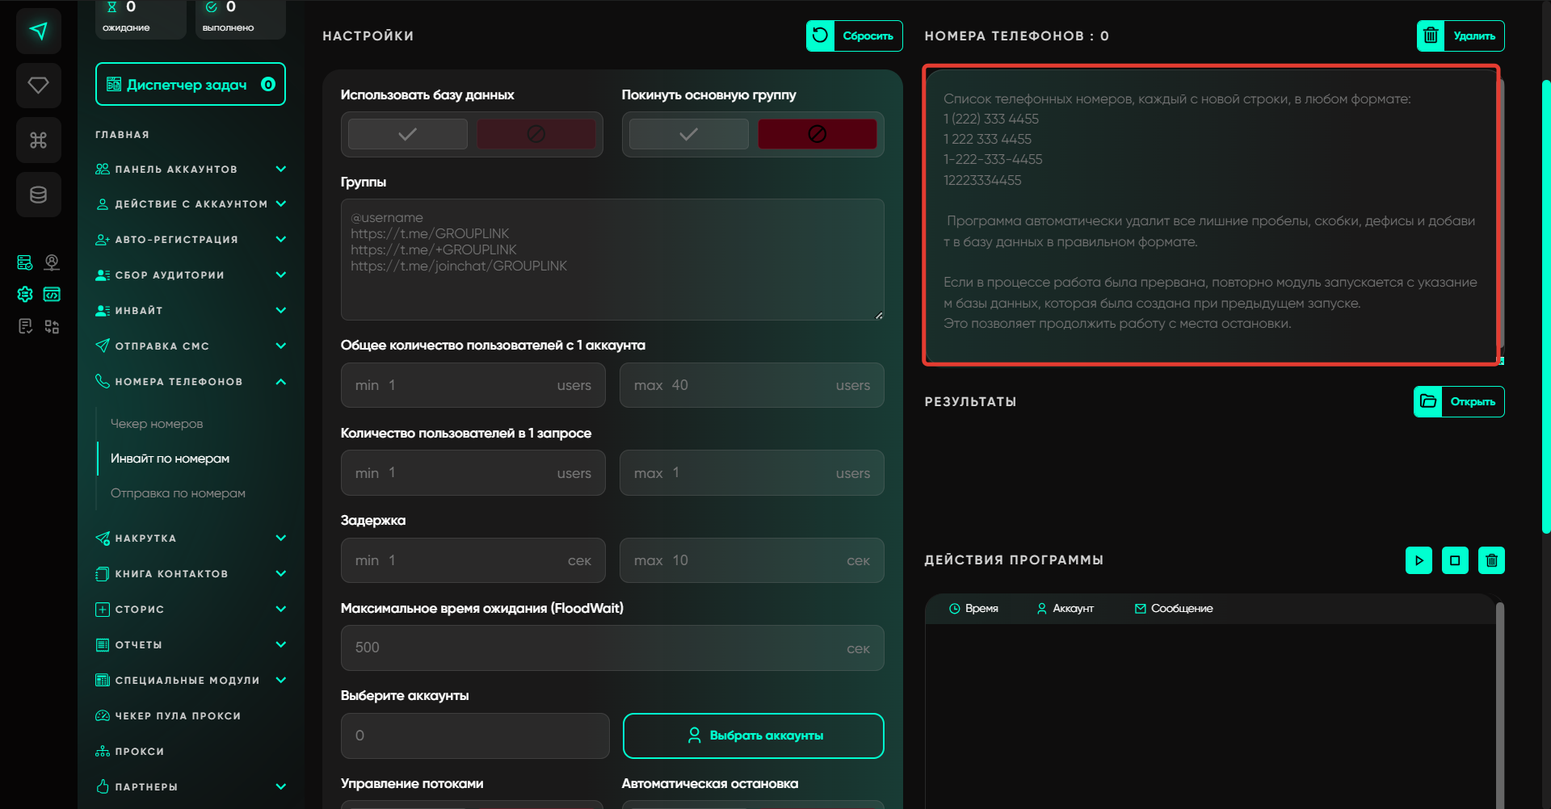This screenshot has width=1551, height=809.
Task: Enable 'Использовать базу данных' checkmark option
Action: click(x=408, y=134)
